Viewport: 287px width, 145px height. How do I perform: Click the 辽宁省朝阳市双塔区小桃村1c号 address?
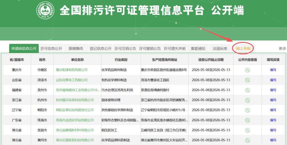tap(163, 110)
